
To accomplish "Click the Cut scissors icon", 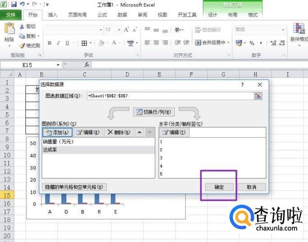I will [x=22, y=27].
